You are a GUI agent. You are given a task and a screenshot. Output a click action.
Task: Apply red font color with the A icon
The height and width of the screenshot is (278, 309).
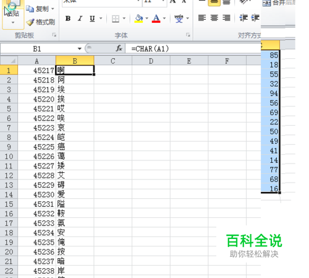tap(156, 19)
